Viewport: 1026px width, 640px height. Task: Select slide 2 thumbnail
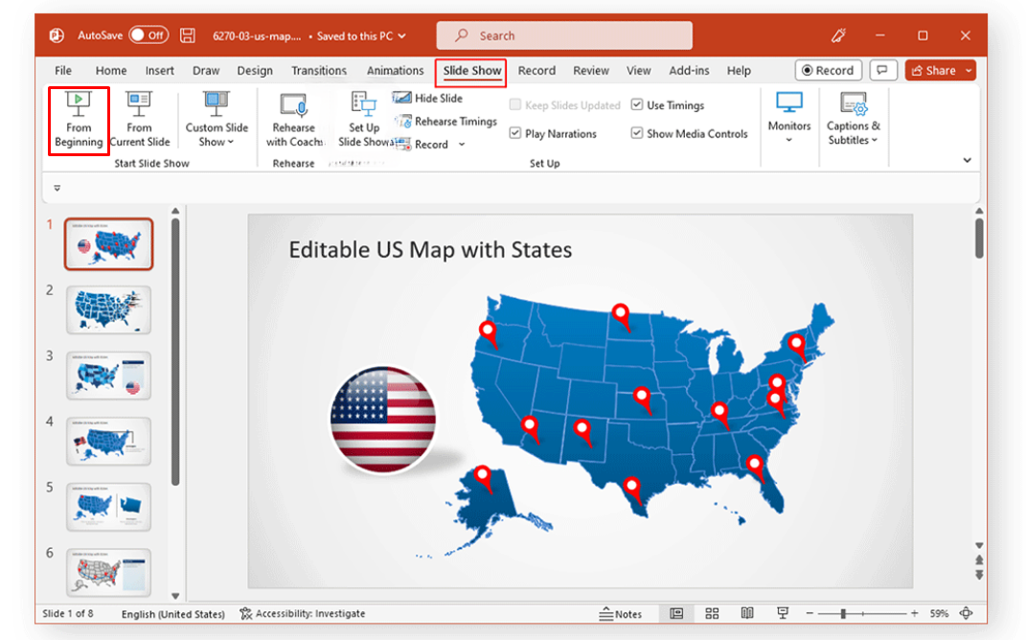click(x=108, y=309)
